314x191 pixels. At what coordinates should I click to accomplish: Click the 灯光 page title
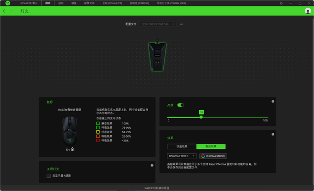tap(25, 11)
